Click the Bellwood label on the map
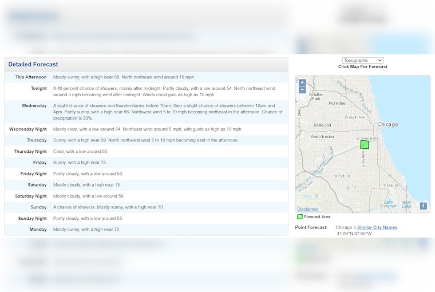This screenshot has width=435, height=292. pos(322,125)
